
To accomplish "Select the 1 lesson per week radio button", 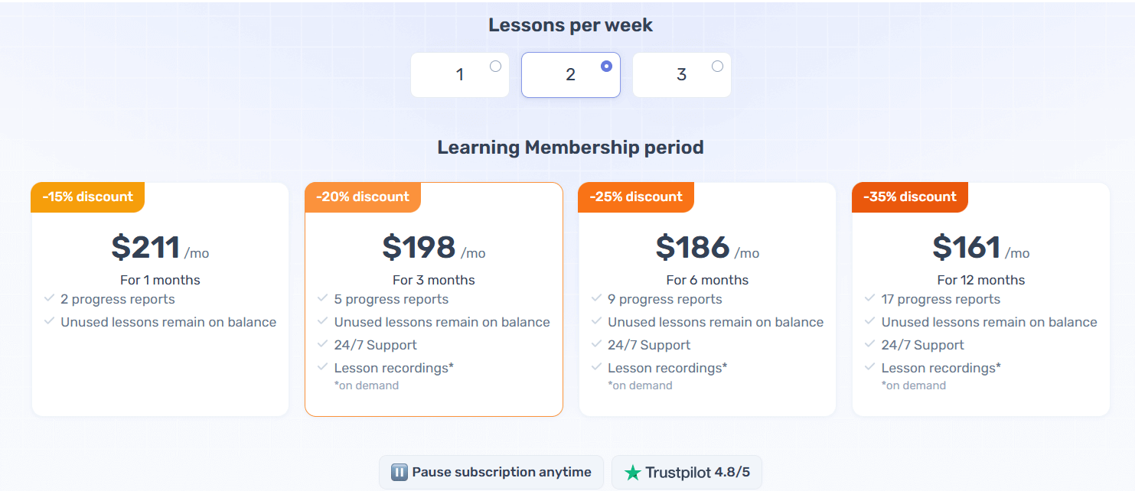I will point(495,67).
